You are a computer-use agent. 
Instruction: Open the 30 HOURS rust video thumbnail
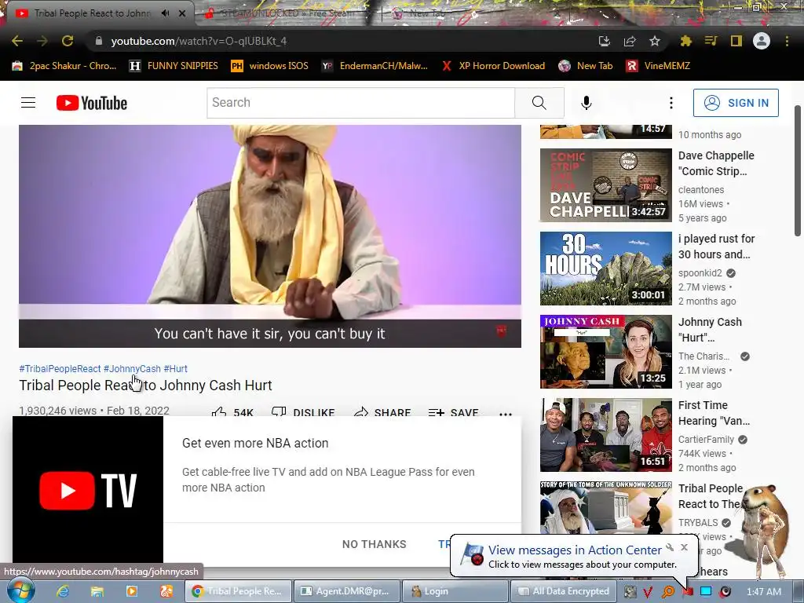pyautogui.click(x=605, y=269)
